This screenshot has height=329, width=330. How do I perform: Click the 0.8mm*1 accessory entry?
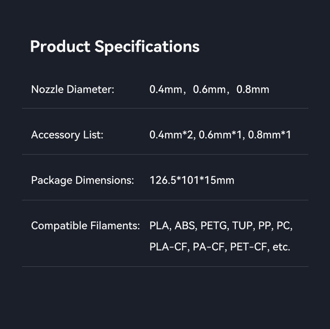click(x=269, y=135)
